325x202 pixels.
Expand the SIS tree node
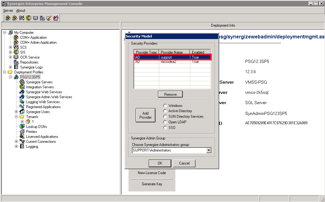[10, 52]
